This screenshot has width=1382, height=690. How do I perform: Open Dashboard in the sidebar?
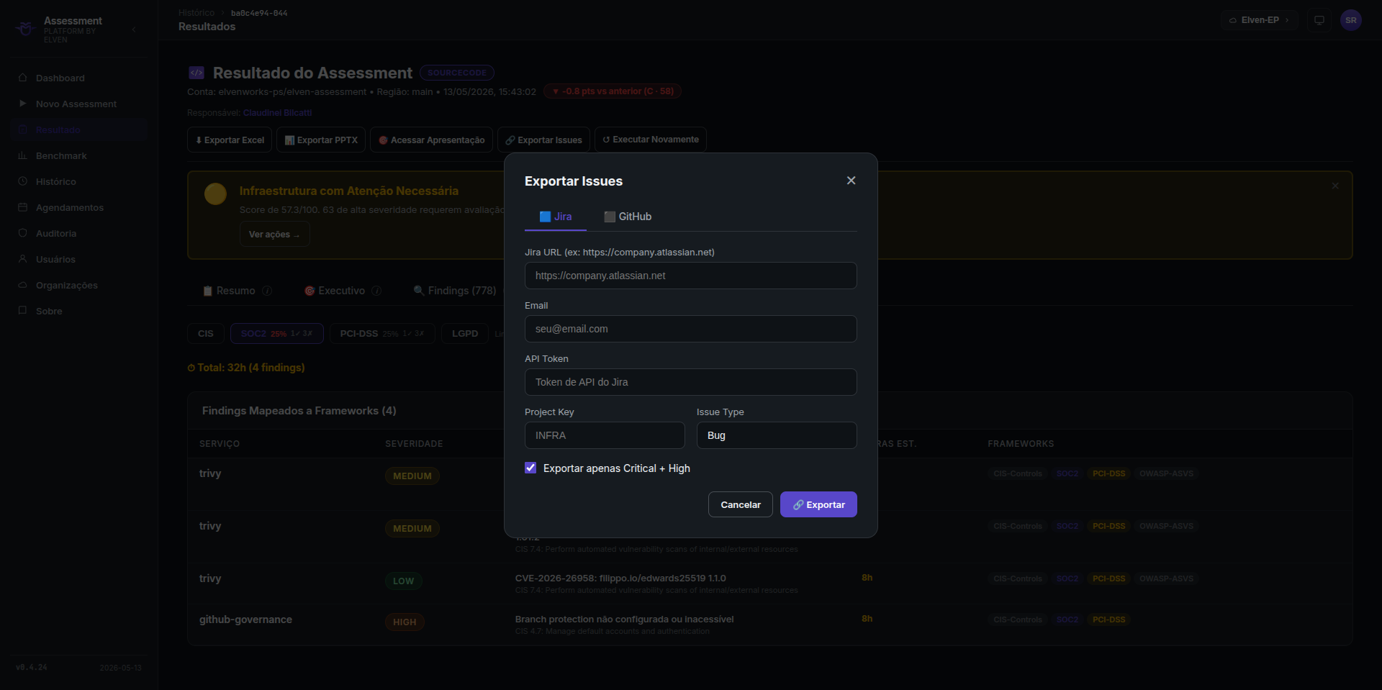[79, 78]
